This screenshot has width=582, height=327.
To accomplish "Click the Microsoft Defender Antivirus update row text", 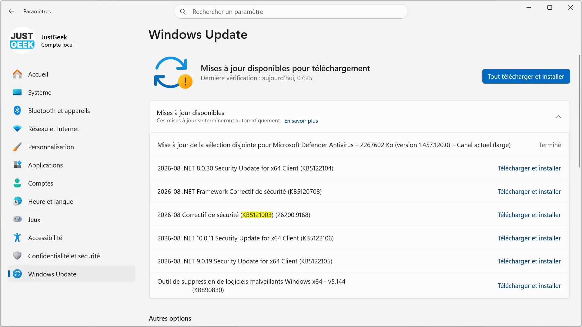I will click(334, 145).
